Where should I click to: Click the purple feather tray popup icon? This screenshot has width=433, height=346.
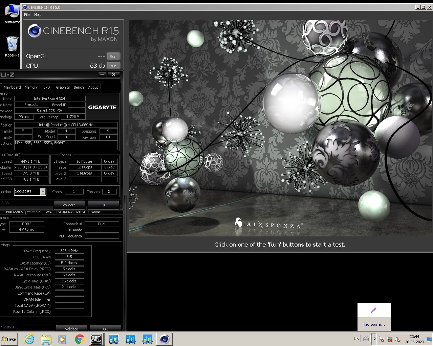point(374,310)
